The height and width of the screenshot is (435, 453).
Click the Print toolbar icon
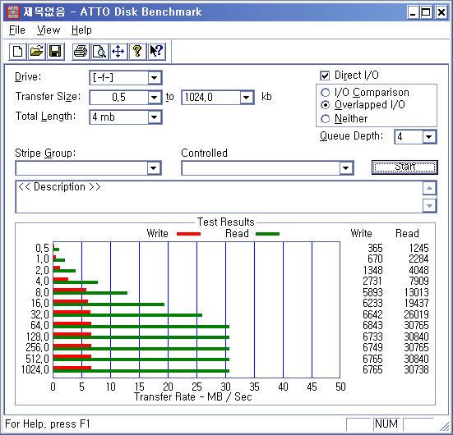(x=81, y=52)
